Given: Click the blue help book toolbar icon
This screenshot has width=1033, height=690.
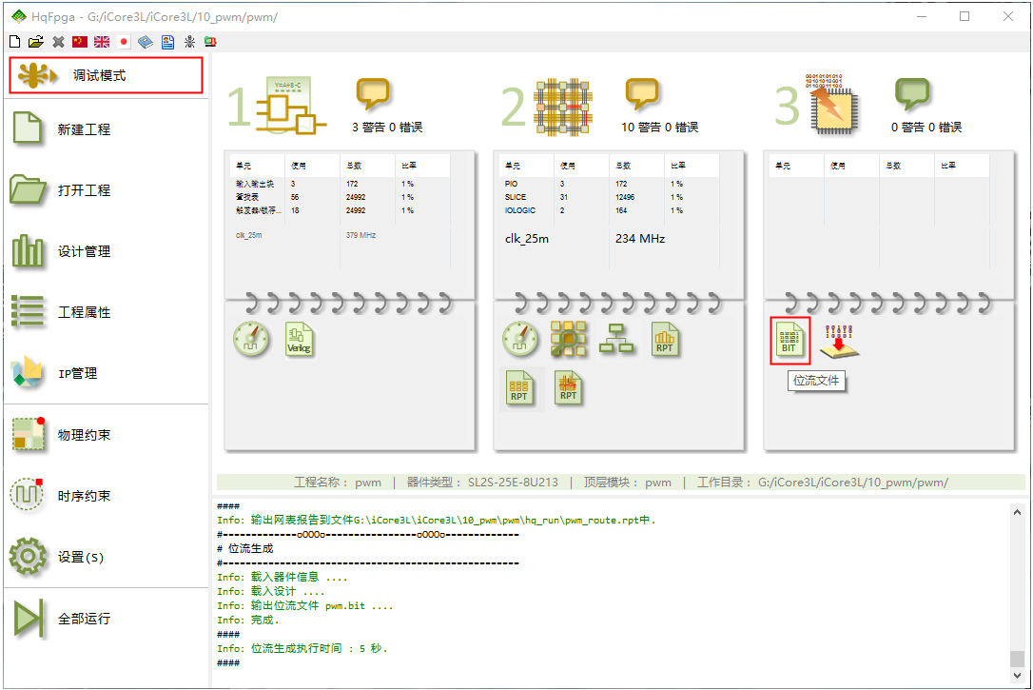Looking at the screenshot, I should [x=146, y=42].
